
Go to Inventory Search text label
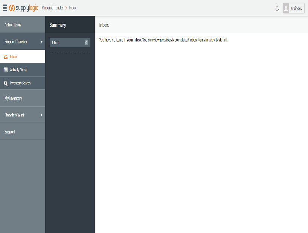pyautogui.click(x=20, y=83)
